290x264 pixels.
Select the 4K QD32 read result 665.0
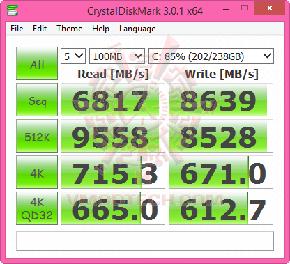tap(113, 208)
